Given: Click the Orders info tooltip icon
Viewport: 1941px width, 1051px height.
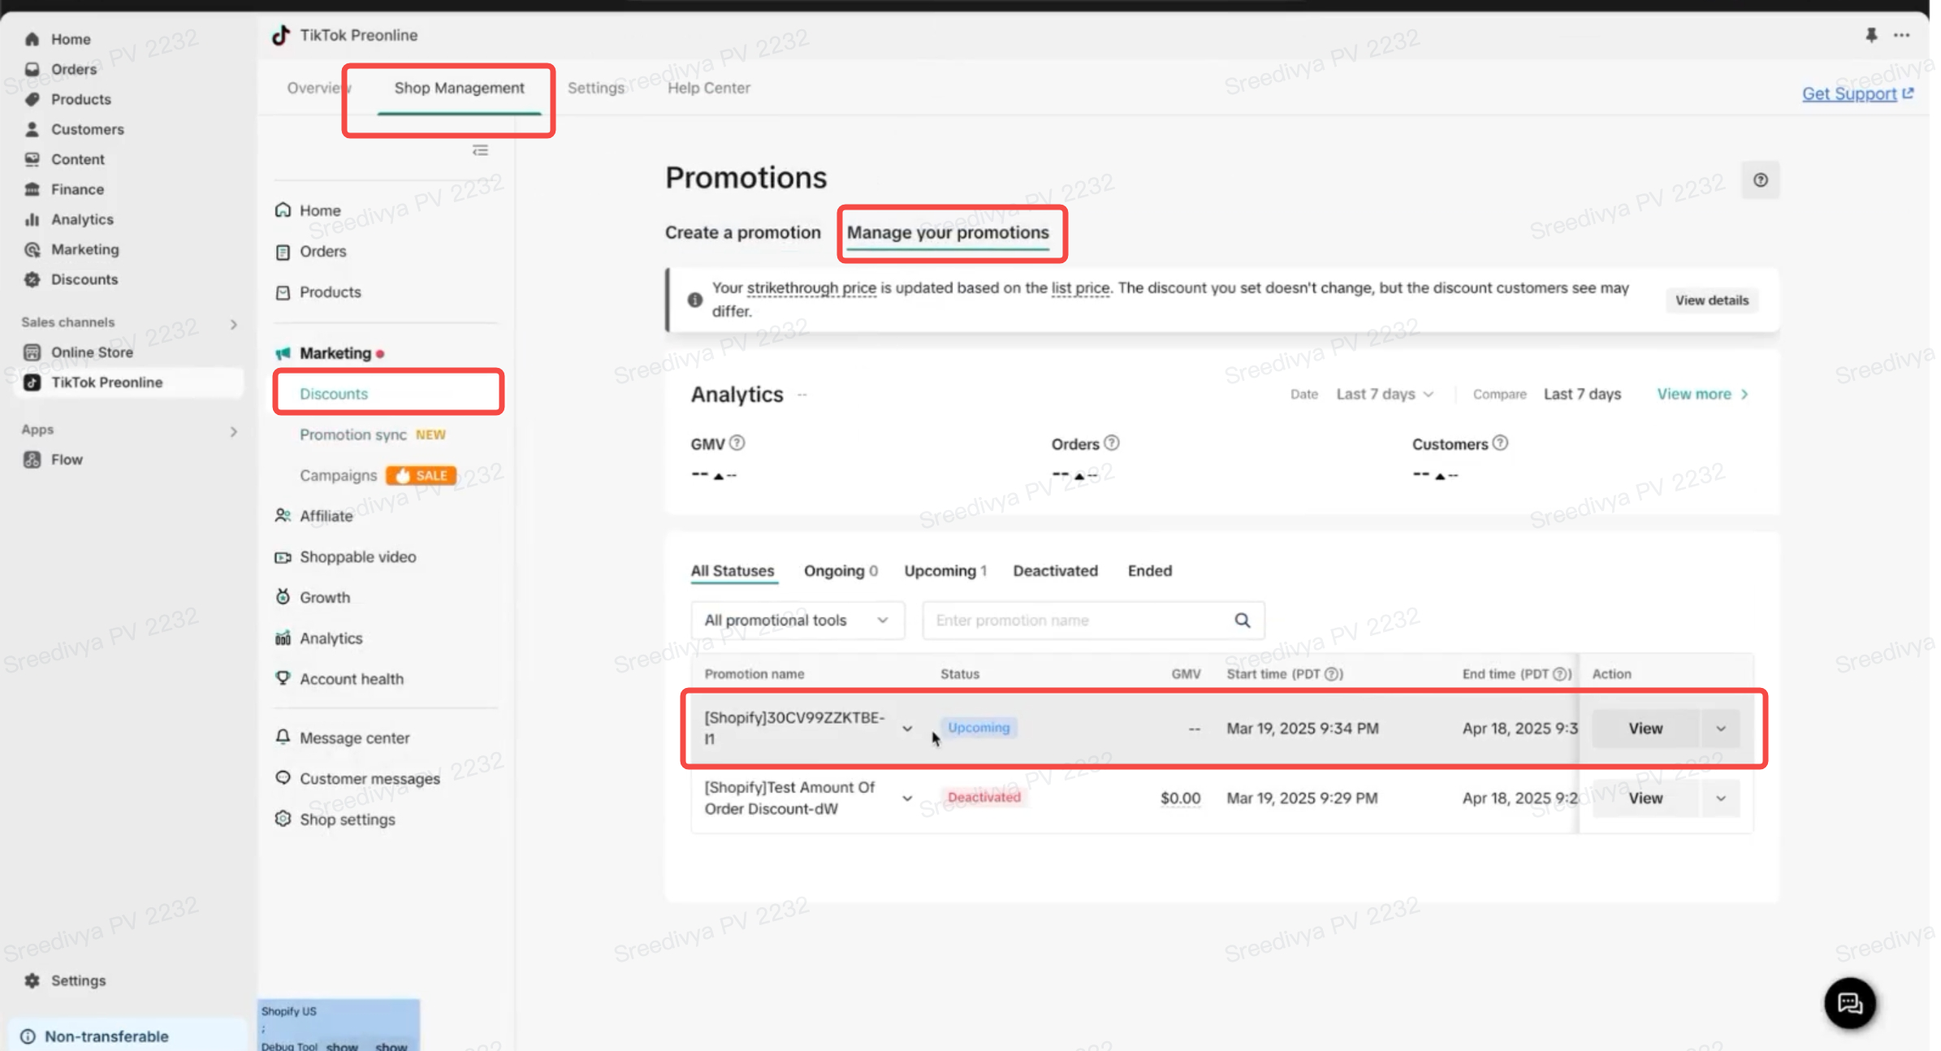Looking at the screenshot, I should 1112,443.
